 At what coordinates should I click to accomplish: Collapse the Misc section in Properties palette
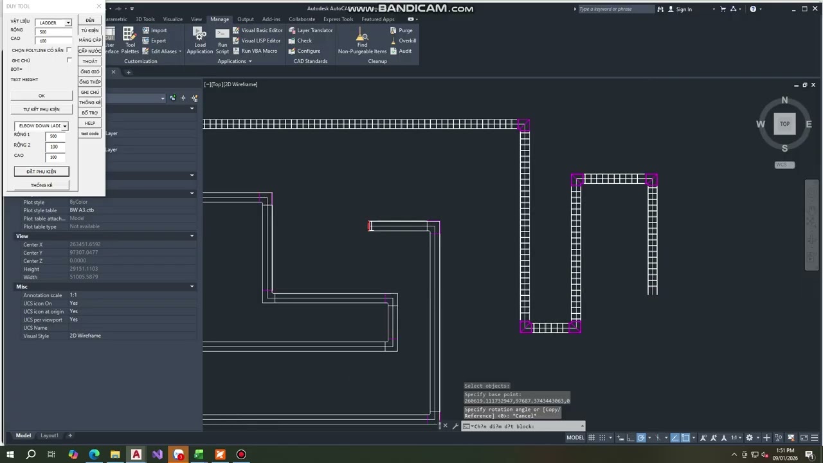[192, 286]
